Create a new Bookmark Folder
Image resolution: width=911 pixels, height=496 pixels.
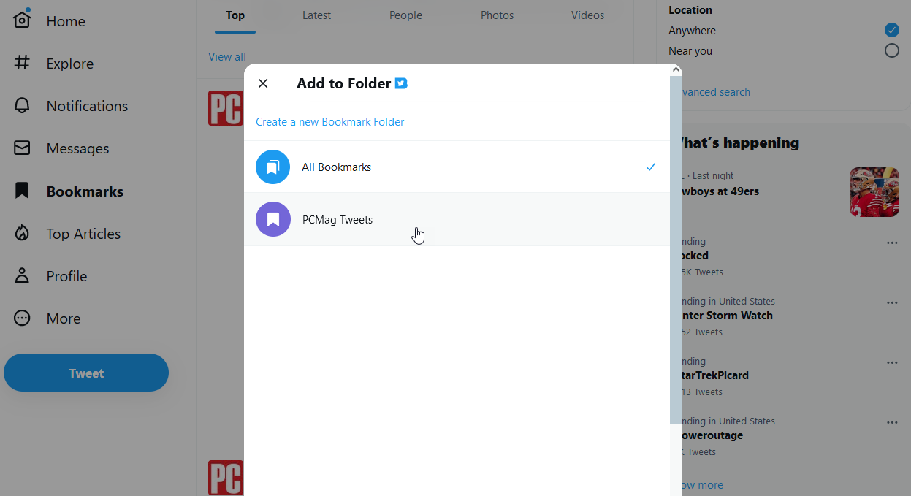point(329,121)
